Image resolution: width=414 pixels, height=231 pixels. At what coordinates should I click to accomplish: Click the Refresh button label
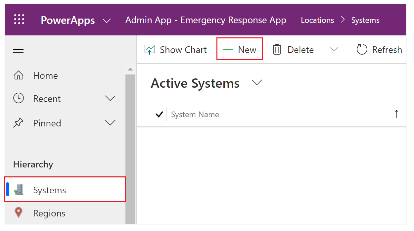point(387,50)
